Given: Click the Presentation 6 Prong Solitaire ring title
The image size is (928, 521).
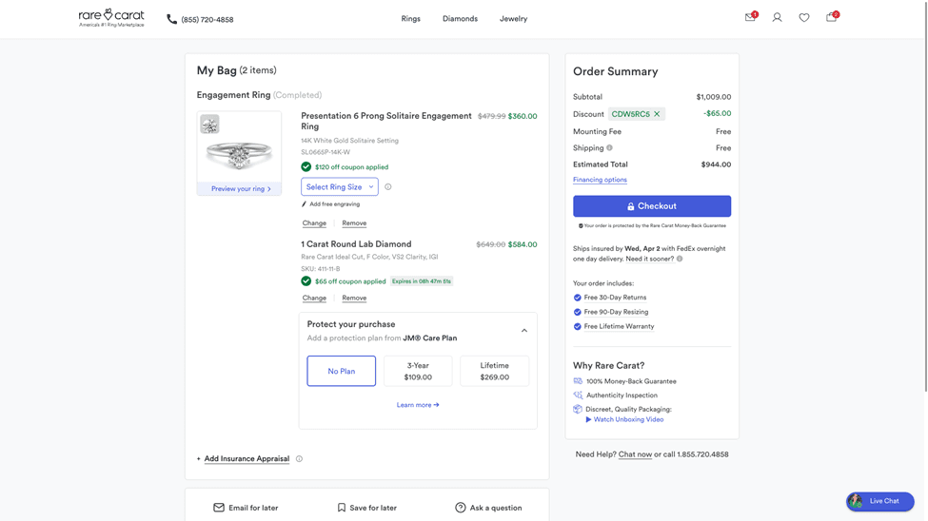Looking at the screenshot, I should [385, 122].
